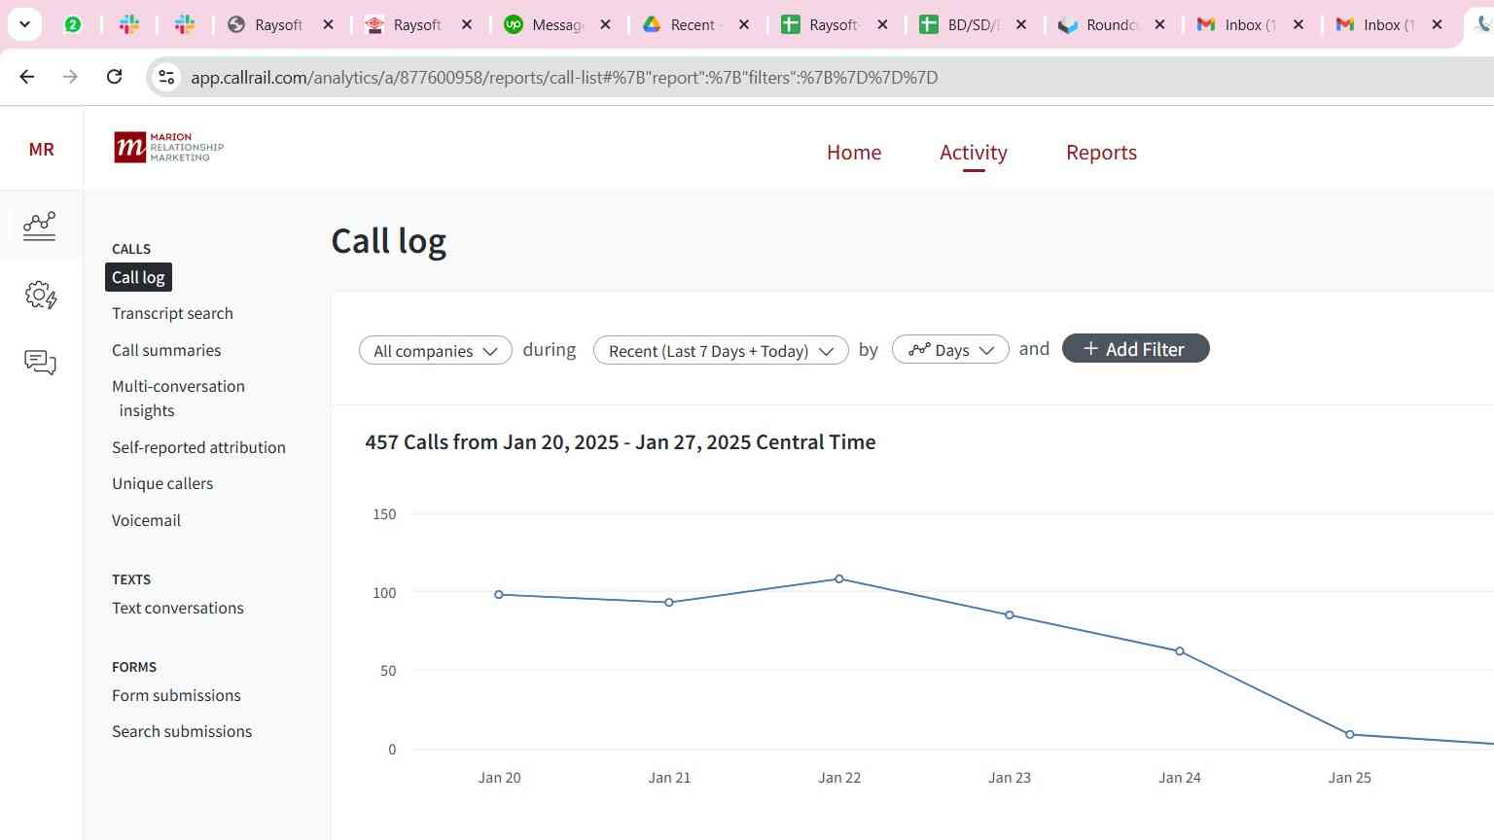Open Form submissions
This screenshot has width=1494, height=840.
[x=176, y=695]
